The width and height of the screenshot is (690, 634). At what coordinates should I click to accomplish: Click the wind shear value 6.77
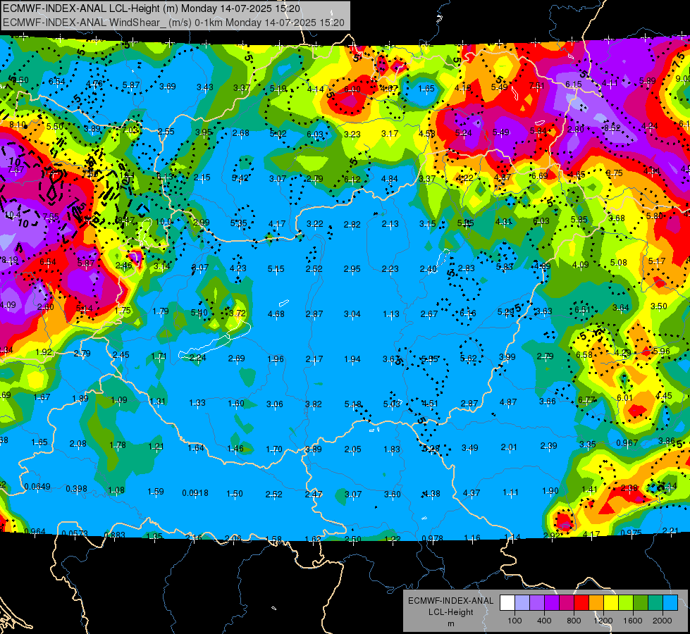[x=586, y=400]
